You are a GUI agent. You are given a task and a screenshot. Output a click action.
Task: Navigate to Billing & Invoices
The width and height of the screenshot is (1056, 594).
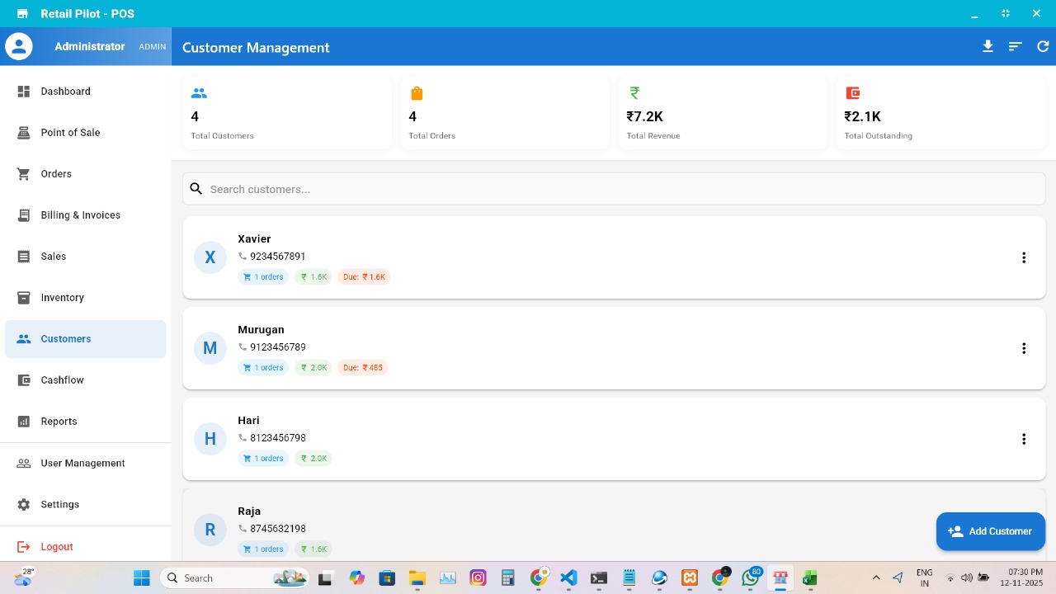(80, 215)
